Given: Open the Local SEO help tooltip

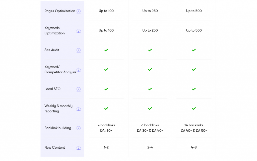Looking at the screenshot, I should pos(79,89).
